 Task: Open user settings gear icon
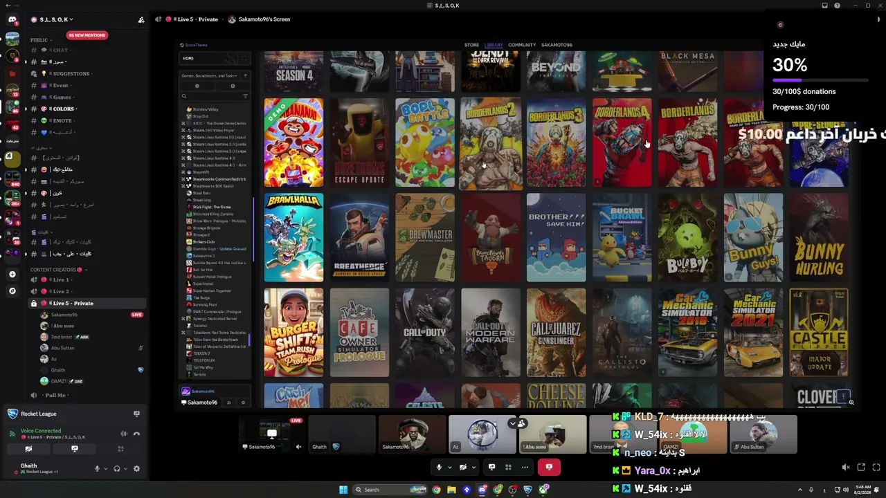pyautogui.click(x=136, y=468)
